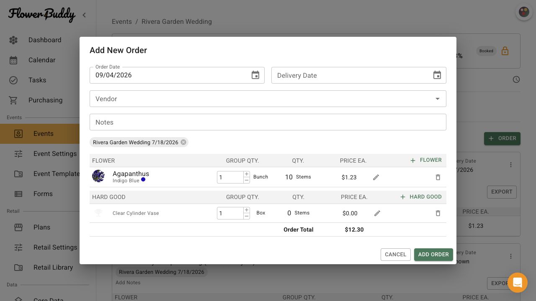The width and height of the screenshot is (536, 301).
Task: Add a hard good item
Action: coord(420,196)
